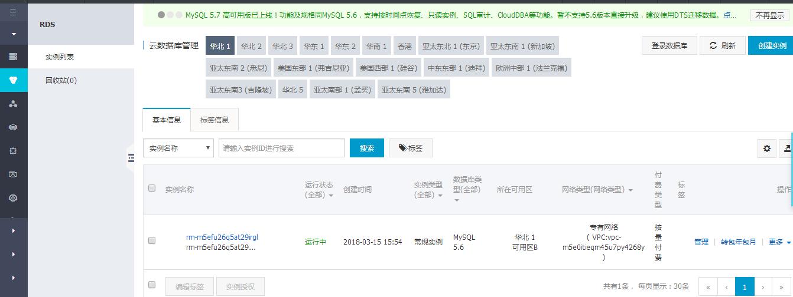
Task: Open the eye-shaped icon in sidebar
Action: point(14,198)
